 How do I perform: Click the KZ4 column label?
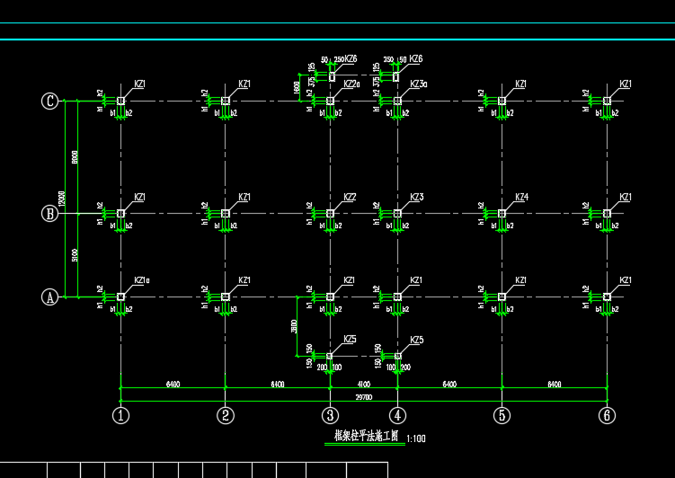coord(521,197)
